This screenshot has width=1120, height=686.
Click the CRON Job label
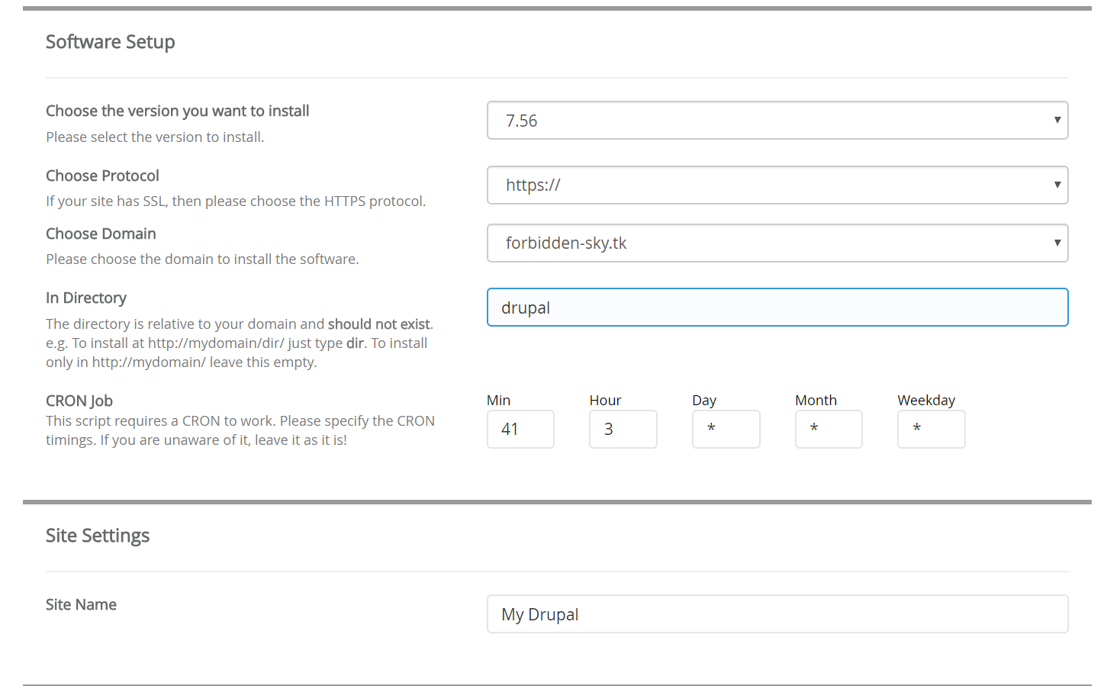79,400
